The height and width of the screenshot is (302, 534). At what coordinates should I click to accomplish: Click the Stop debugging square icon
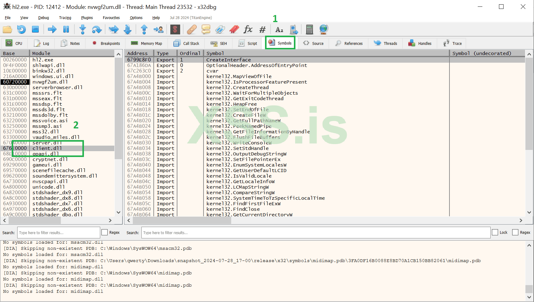[x=35, y=29]
